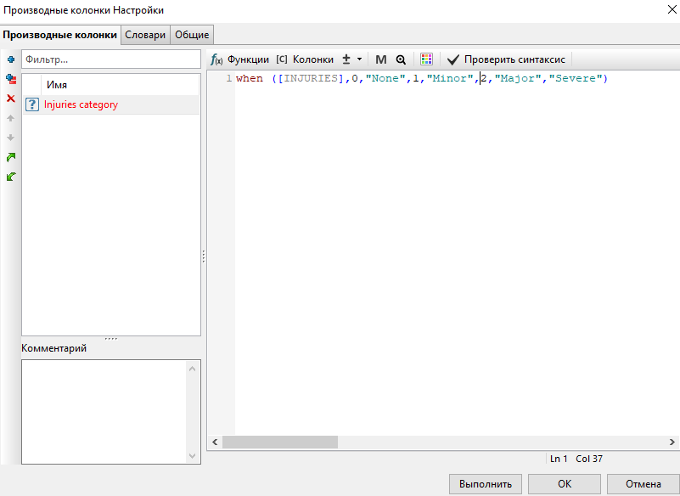Switch to the Словари tab
The height and width of the screenshot is (496, 680).
point(145,35)
